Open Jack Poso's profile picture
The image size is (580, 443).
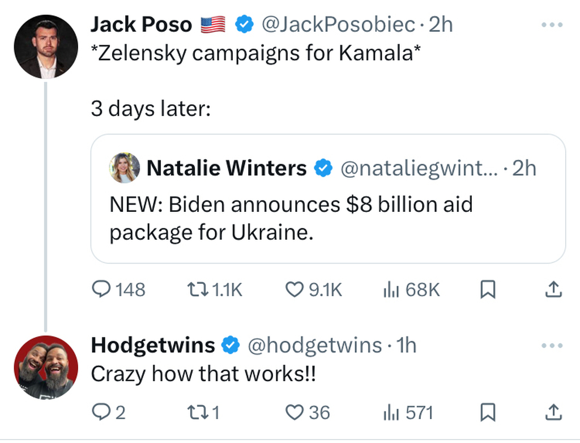(46, 46)
